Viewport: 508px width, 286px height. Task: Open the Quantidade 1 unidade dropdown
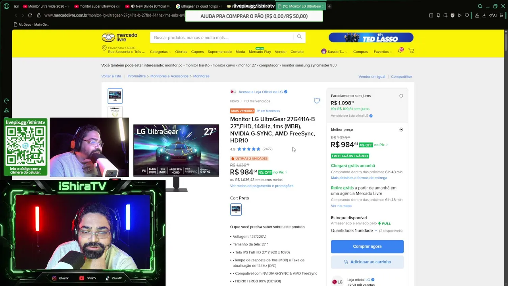(x=366, y=230)
